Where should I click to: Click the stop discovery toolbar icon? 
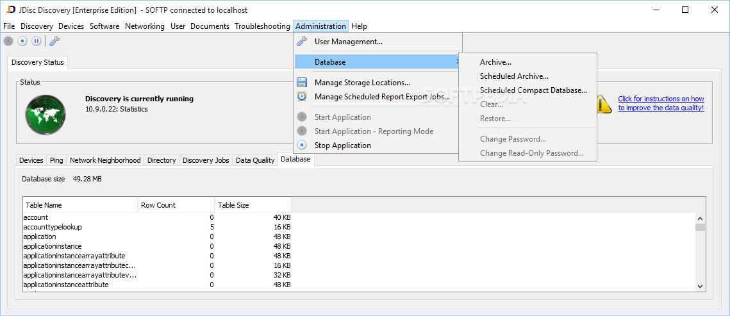pyautogui.click(x=22, y=41)
